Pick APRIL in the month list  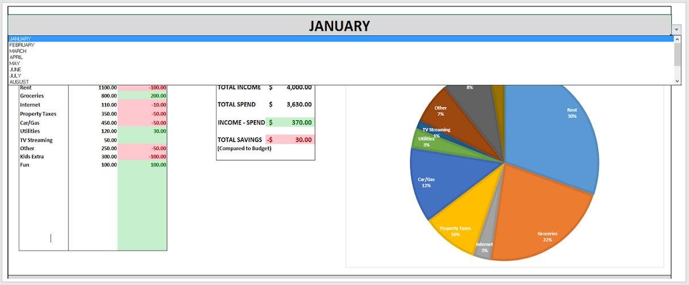coord(341,57)
